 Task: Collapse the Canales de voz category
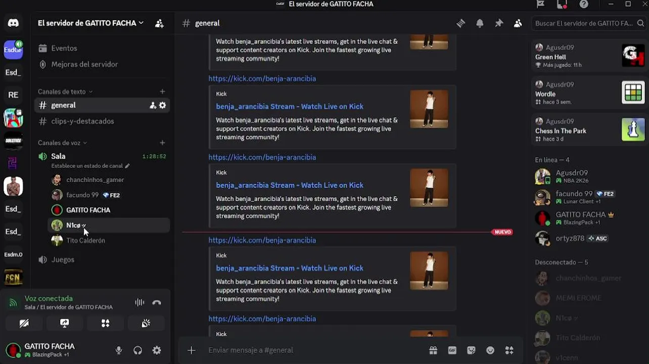click(x=62, y=143)
